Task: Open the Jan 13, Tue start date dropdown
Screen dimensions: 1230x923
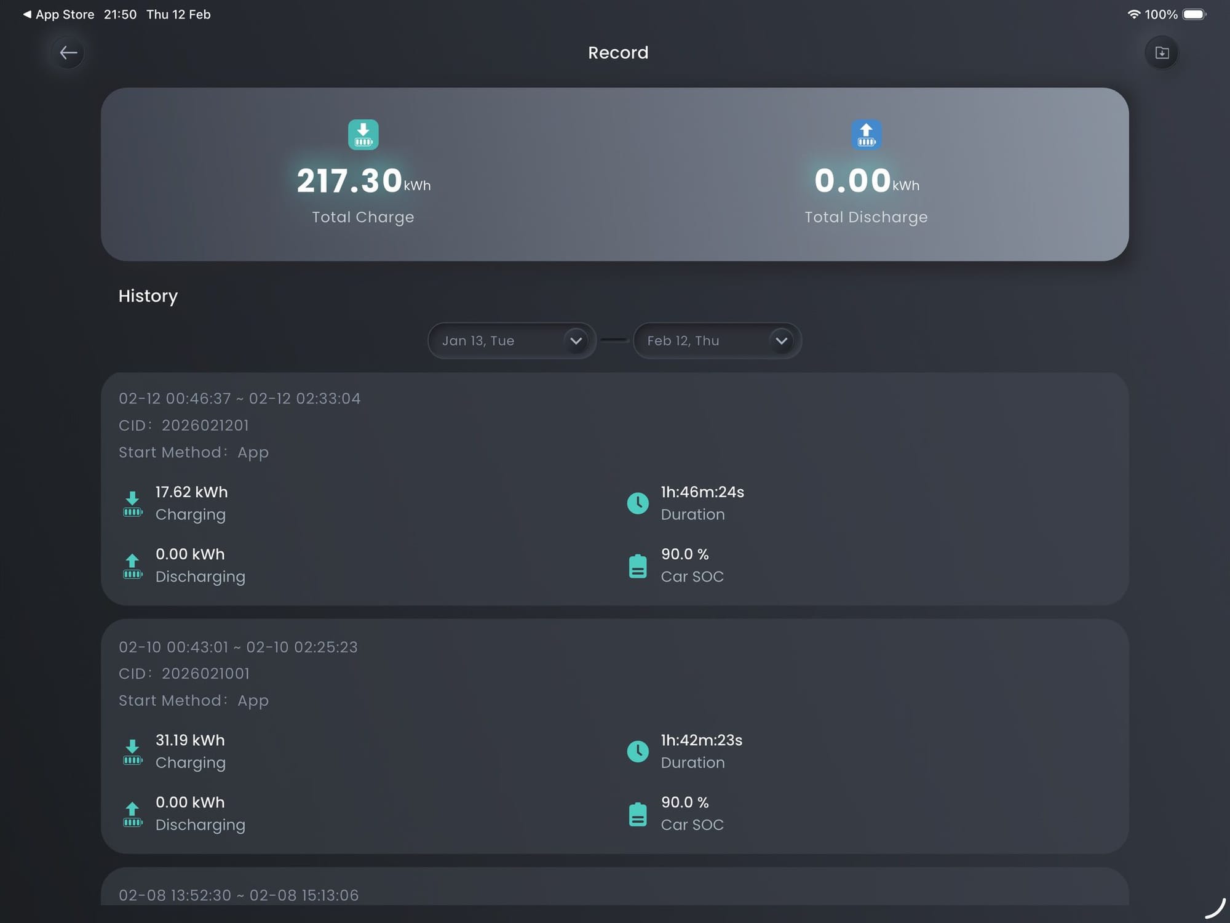Action: [x=512, y=341]
